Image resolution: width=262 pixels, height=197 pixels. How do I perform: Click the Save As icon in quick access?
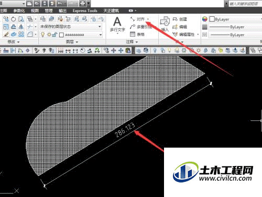[52, 3]
